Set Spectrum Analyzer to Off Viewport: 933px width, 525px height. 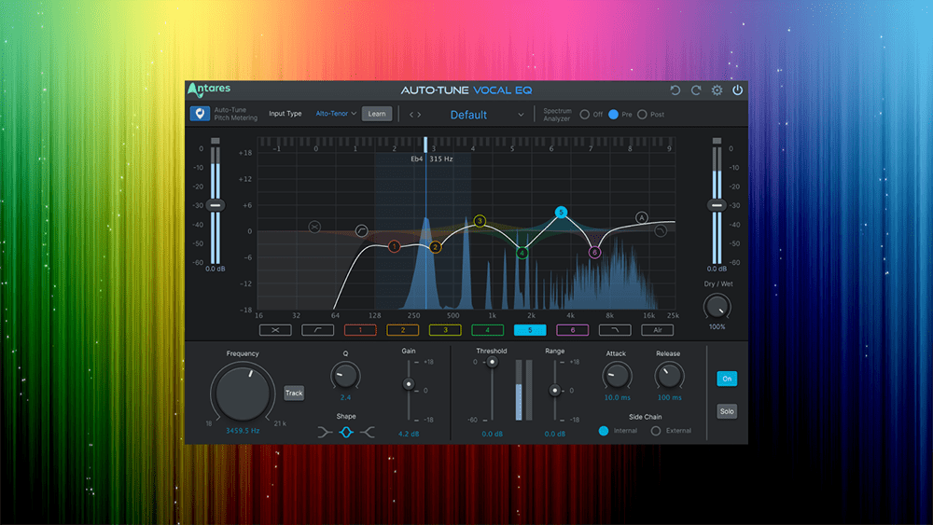pos(585,114)
